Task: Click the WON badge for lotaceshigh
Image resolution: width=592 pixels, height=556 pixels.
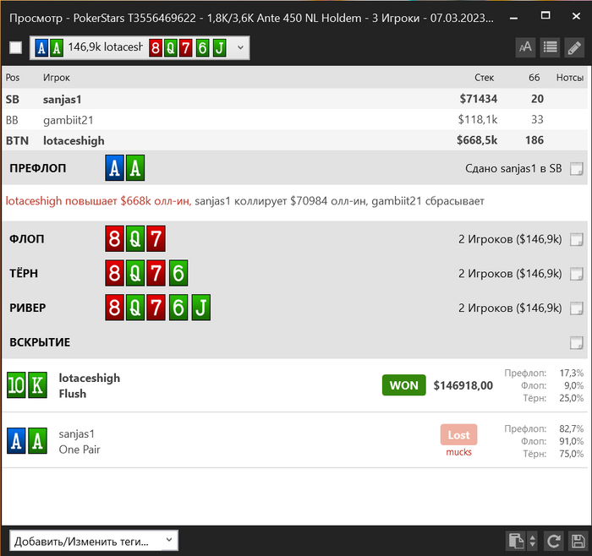Action: [403, 385]
